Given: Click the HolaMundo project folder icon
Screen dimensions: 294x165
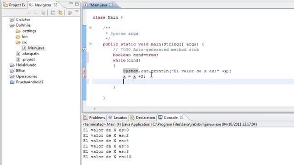Looking at the screenshot, I should 12,65.
